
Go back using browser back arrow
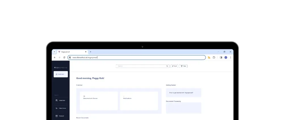click(55, 57)
